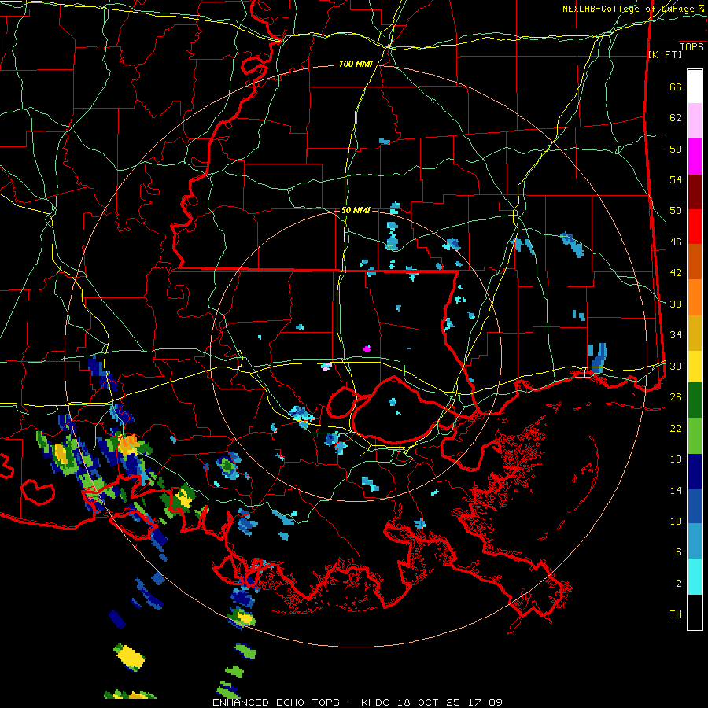
Task: Click the "22" scale value
Action: point(676,428)
